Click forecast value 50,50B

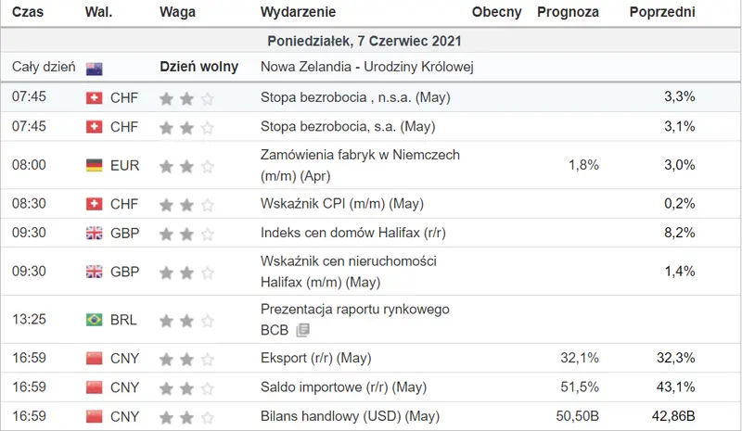[577, 416]
